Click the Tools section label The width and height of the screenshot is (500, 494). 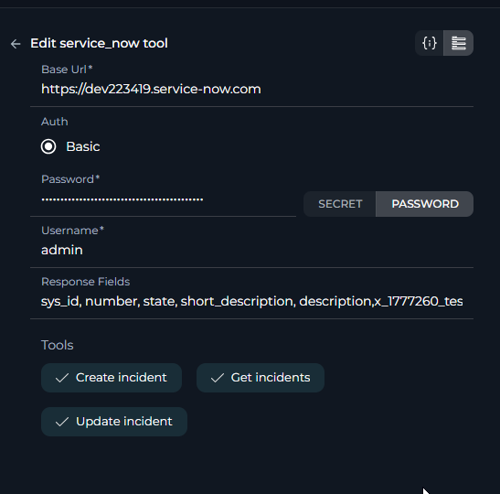(58, 345)
